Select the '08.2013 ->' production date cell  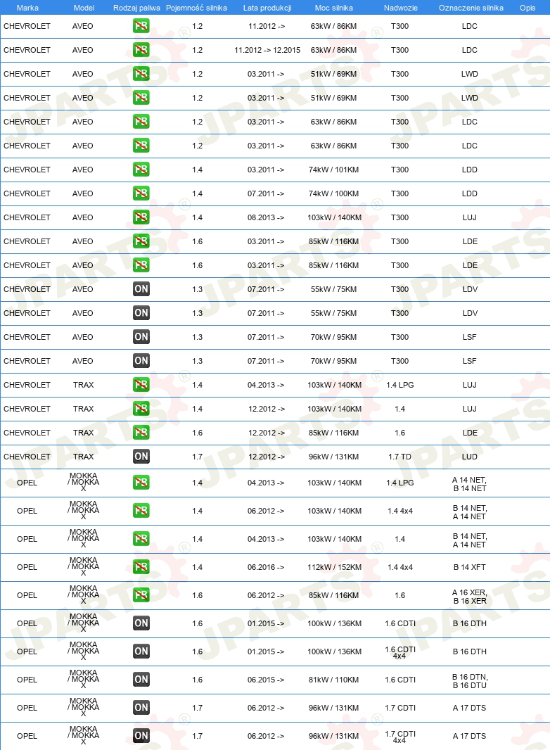click(x=266, y=217)
